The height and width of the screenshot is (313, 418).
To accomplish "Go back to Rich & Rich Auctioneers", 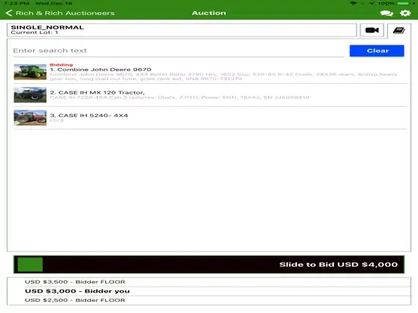I will point(61,13).
